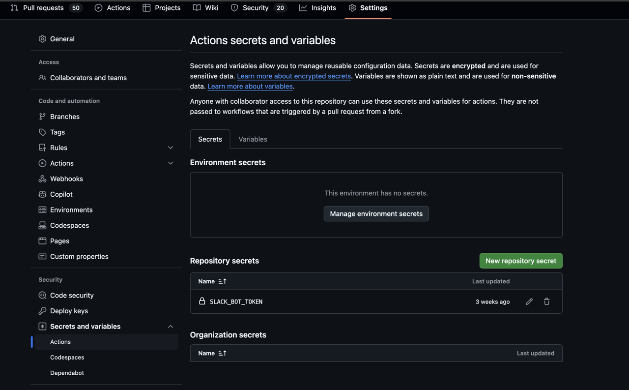Open the Settings tab

368,8
